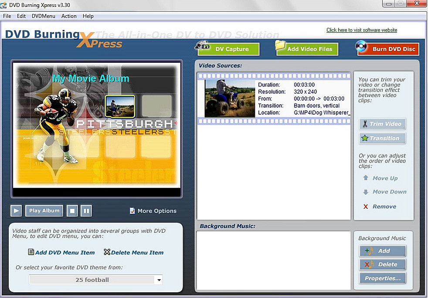This screenshot has width=428, height=298.
Task: Click the Move Down arrow icon
Action: click(366, 192)
